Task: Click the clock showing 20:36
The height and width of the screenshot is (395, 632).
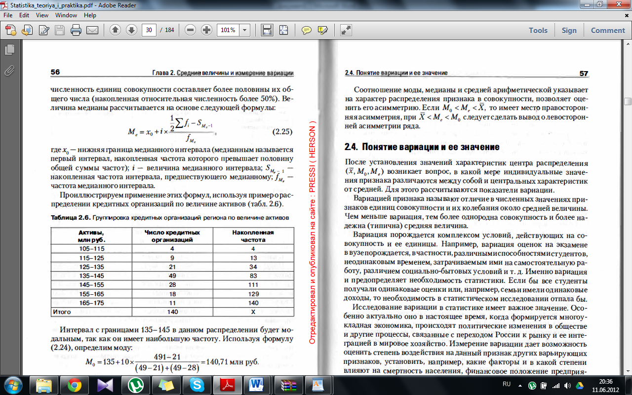Action: tap(605, 381)
